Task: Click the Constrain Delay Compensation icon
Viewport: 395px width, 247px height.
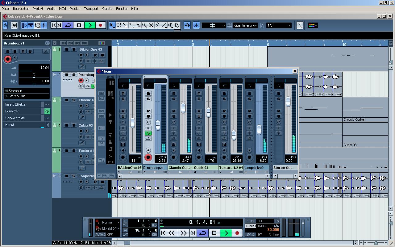Action: (14, 25)
